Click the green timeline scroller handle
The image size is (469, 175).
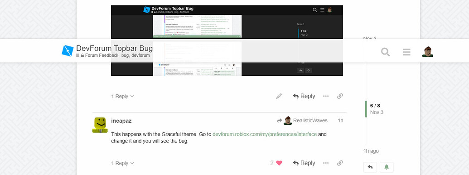(x=366, y=109)
